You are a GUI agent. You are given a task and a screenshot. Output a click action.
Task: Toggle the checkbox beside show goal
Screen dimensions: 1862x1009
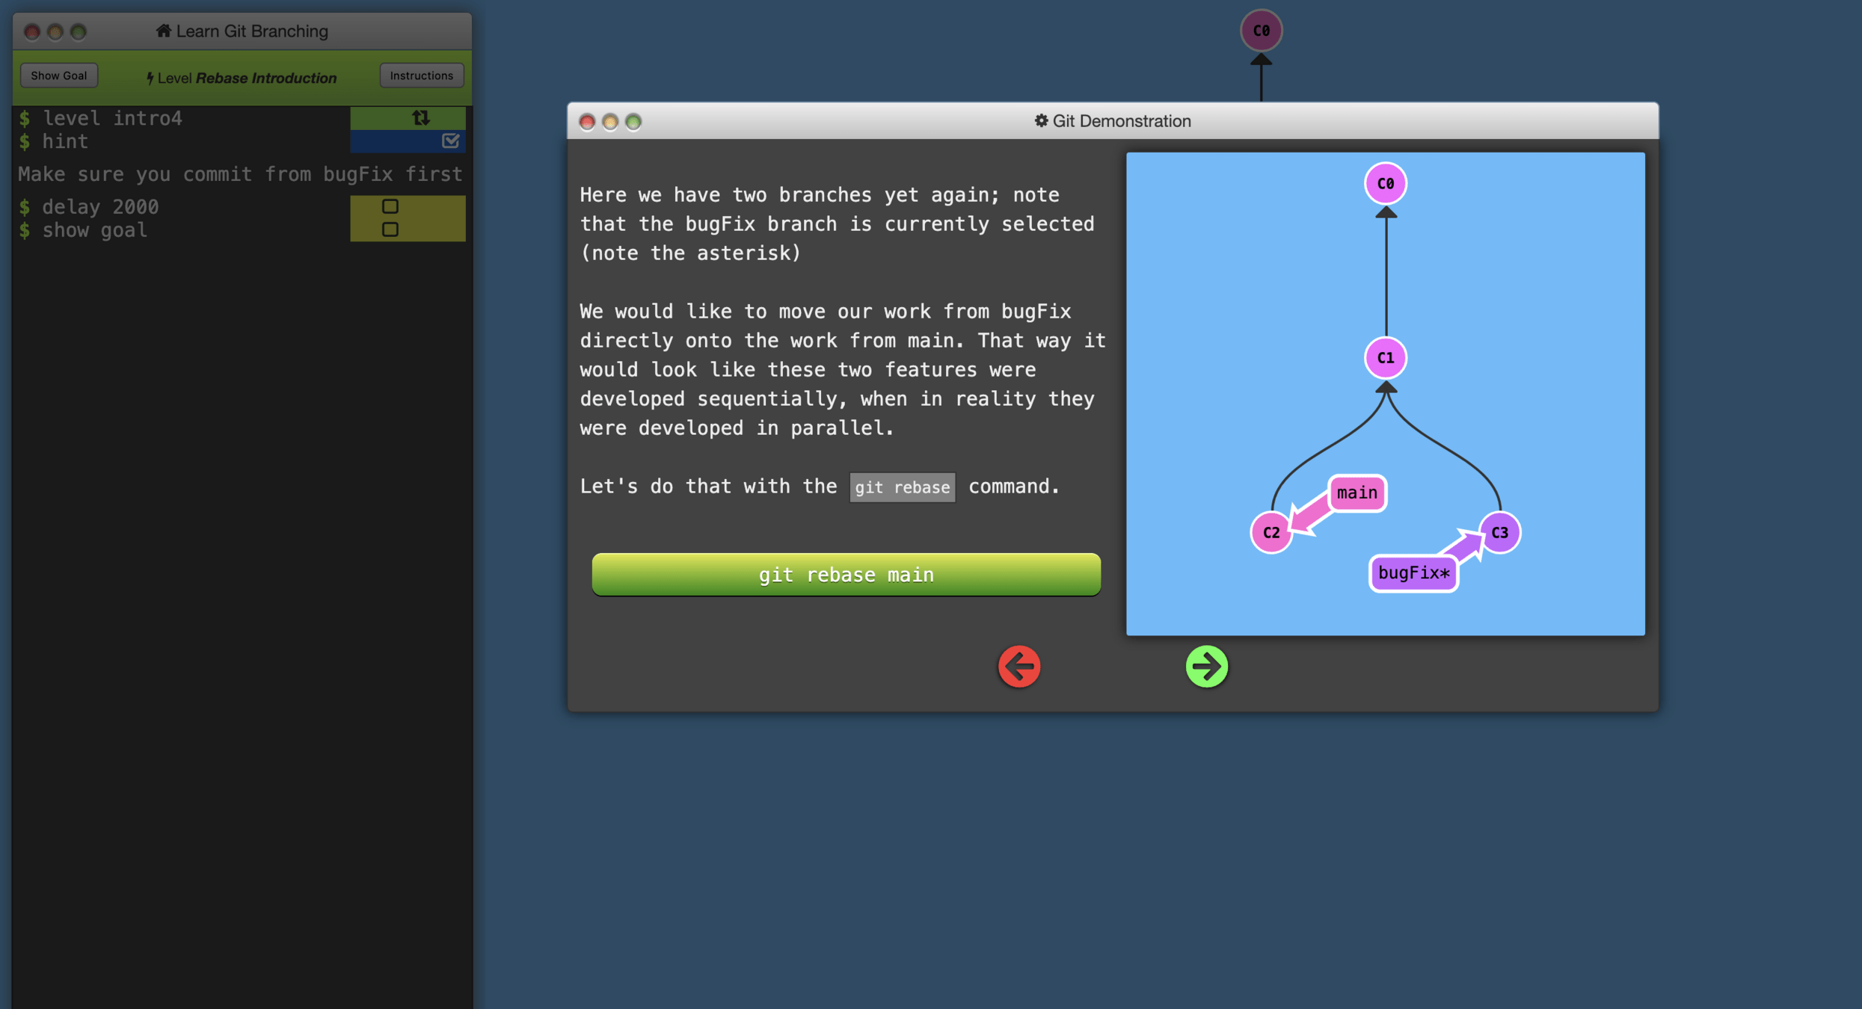[390, 229]
